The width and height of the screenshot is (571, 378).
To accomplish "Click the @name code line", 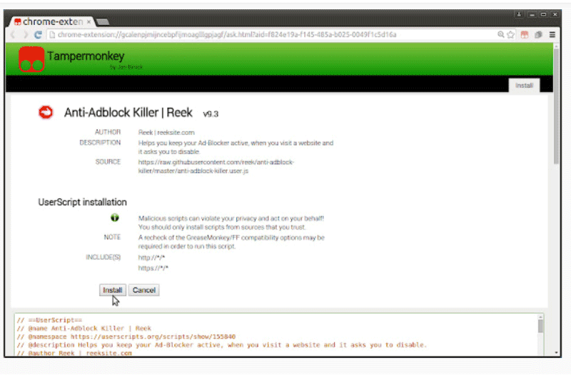I will click(x=84, y=328).
